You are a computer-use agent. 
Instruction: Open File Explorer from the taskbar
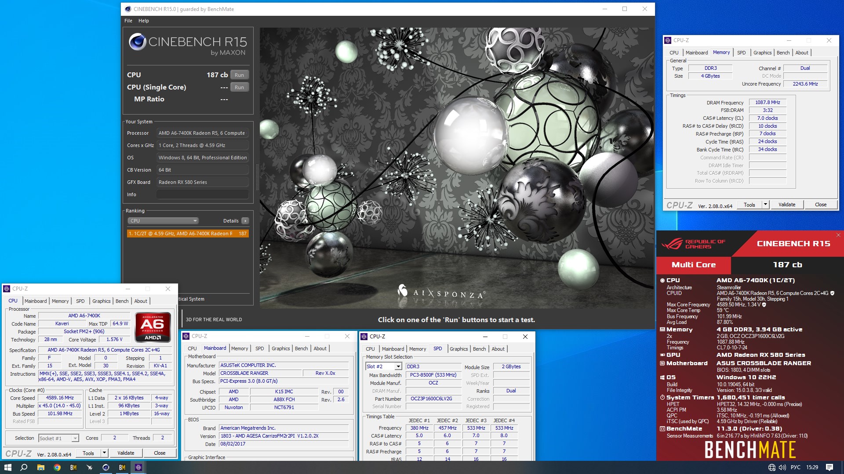40,467
